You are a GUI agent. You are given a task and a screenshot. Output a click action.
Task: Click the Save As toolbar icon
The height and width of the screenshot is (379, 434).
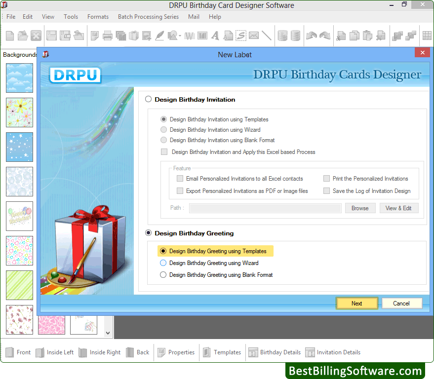tap(65, 36)
